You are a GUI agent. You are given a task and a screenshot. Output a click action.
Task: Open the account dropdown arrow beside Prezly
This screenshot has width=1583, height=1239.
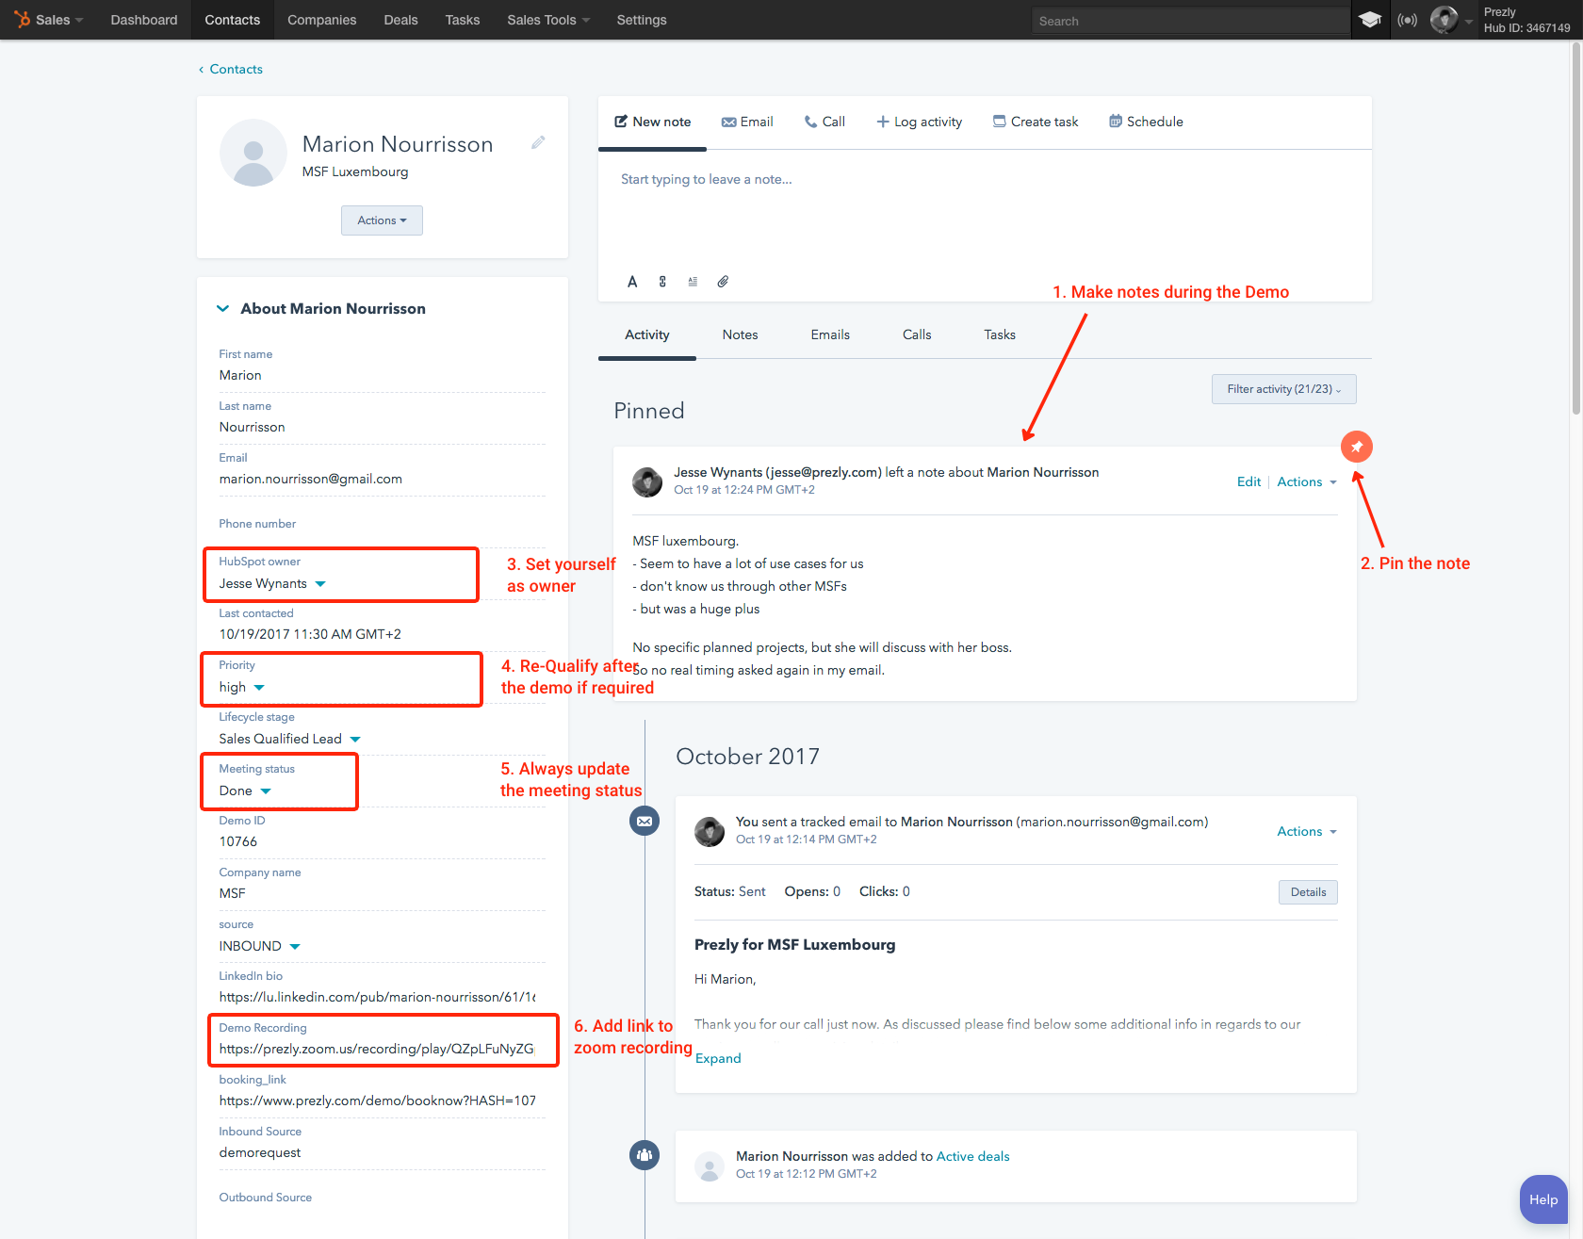coord(1469,21)
